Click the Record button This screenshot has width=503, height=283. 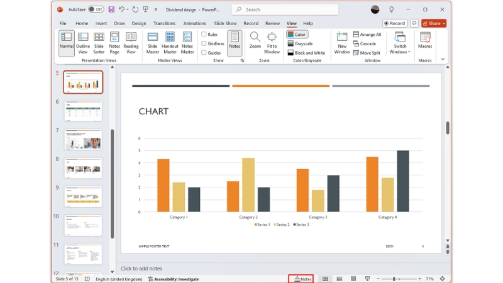(x=395, y=23)
